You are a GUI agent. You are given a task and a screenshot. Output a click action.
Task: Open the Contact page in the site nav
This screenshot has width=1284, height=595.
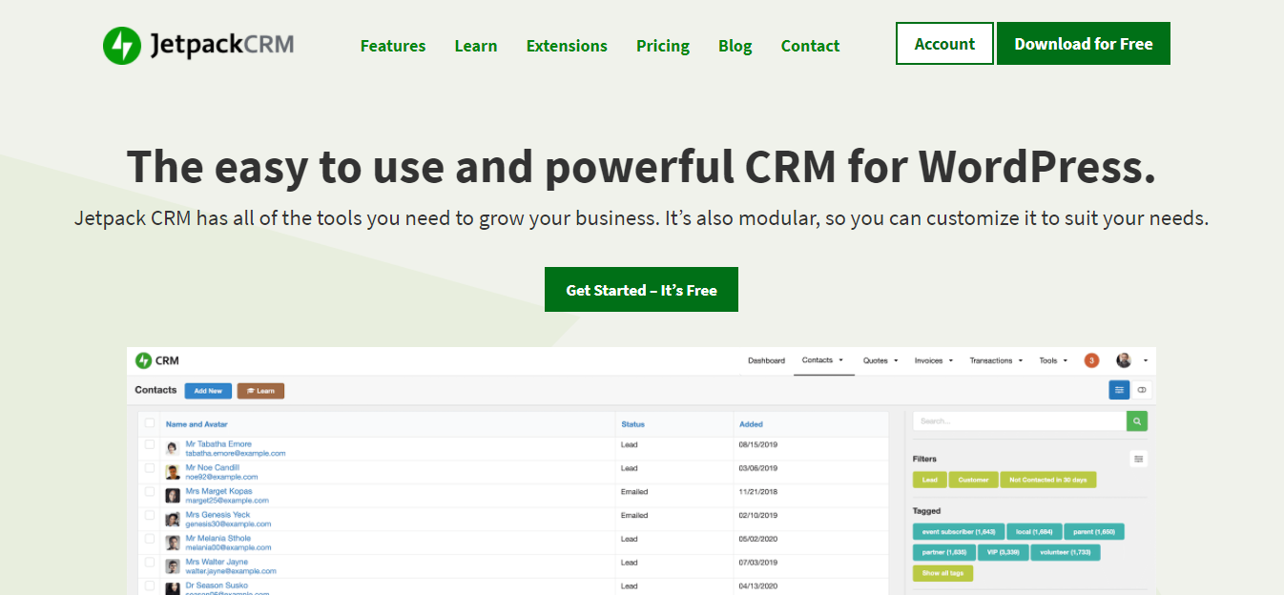click(810, 46)
